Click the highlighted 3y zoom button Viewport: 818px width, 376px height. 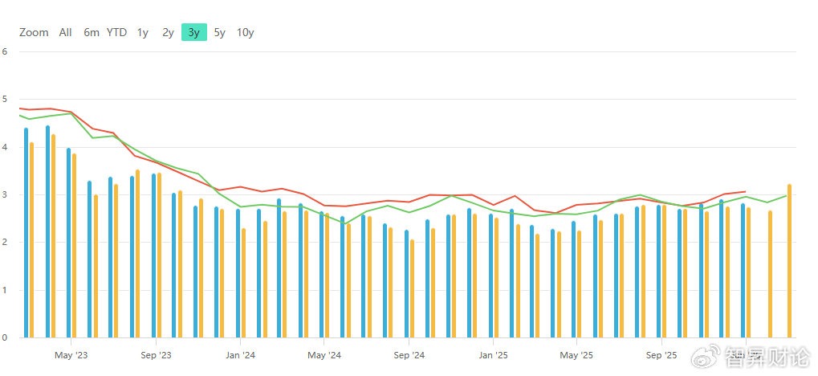(194, 33)
